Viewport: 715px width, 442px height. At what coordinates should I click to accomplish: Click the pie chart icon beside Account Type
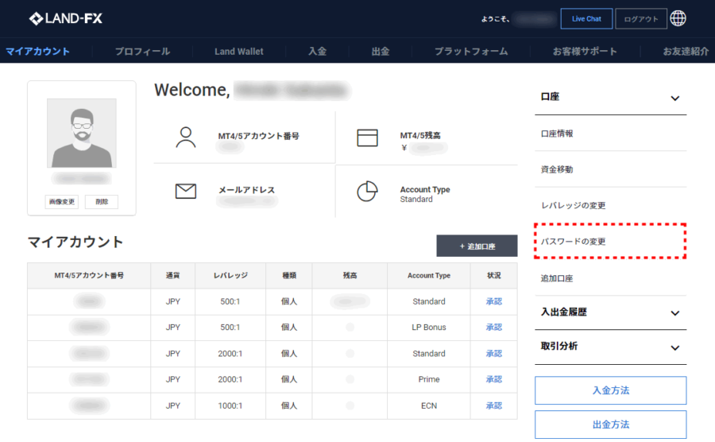click(367, 191)
